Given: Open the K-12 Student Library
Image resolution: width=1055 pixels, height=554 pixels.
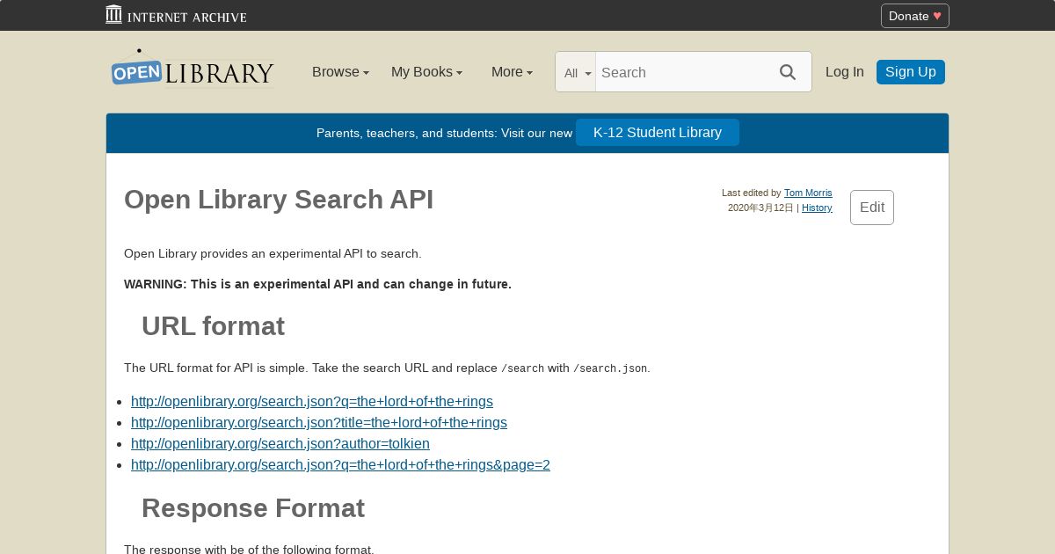Looking at the screenshot, I should tap(658, 133).
